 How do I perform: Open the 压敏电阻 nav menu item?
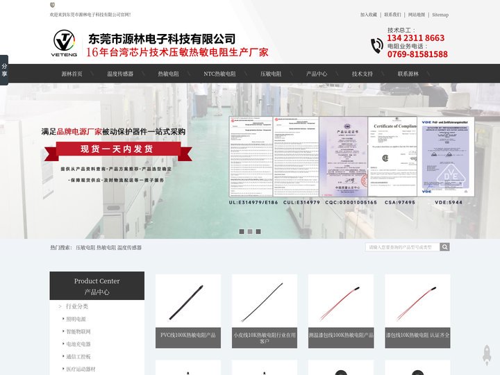click(271, 74)
